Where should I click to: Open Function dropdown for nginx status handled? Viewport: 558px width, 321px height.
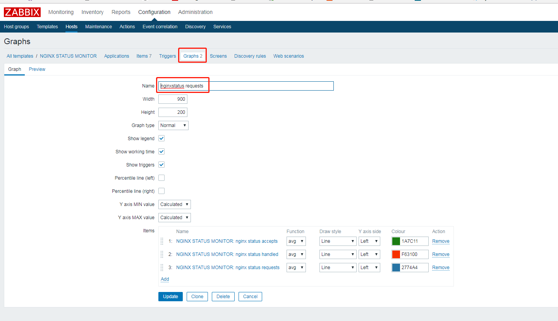pos(296,254)
